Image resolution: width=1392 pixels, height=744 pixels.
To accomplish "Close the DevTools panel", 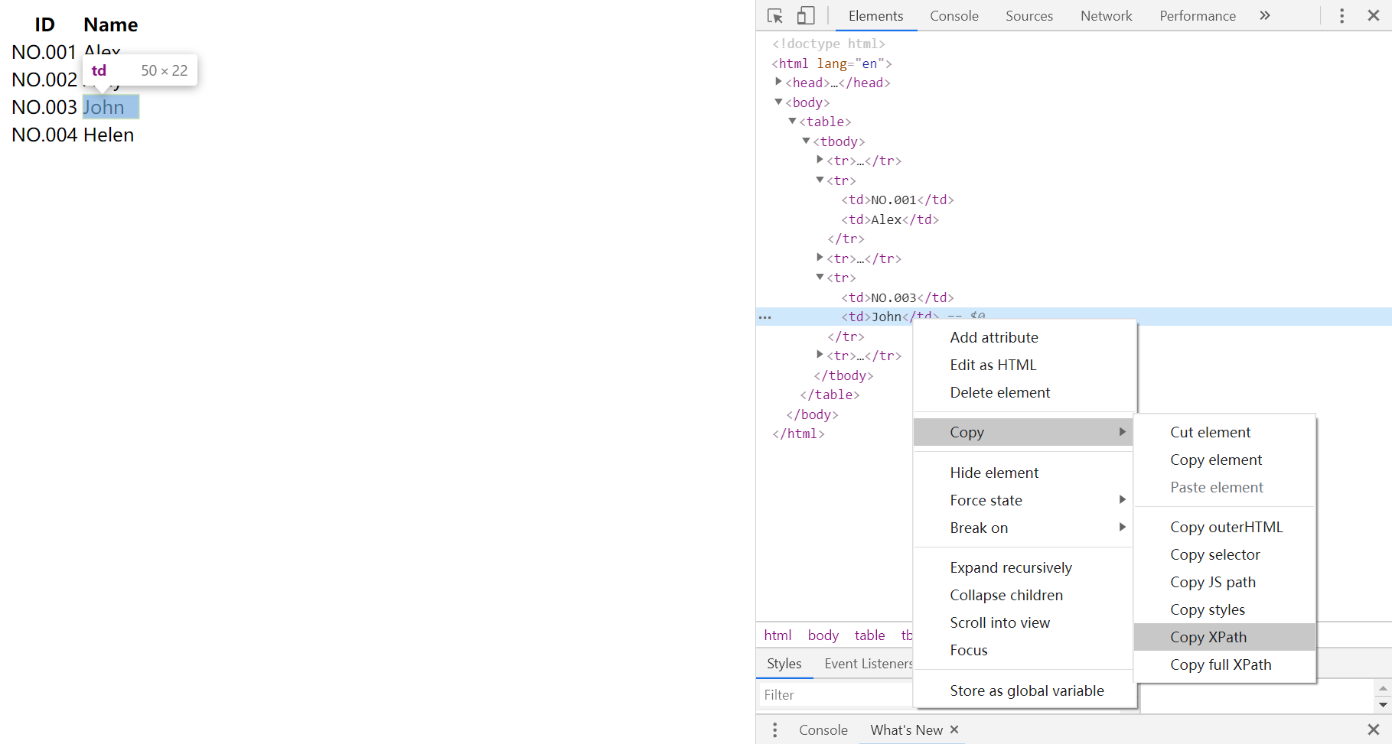I will tap(1374, 16).
